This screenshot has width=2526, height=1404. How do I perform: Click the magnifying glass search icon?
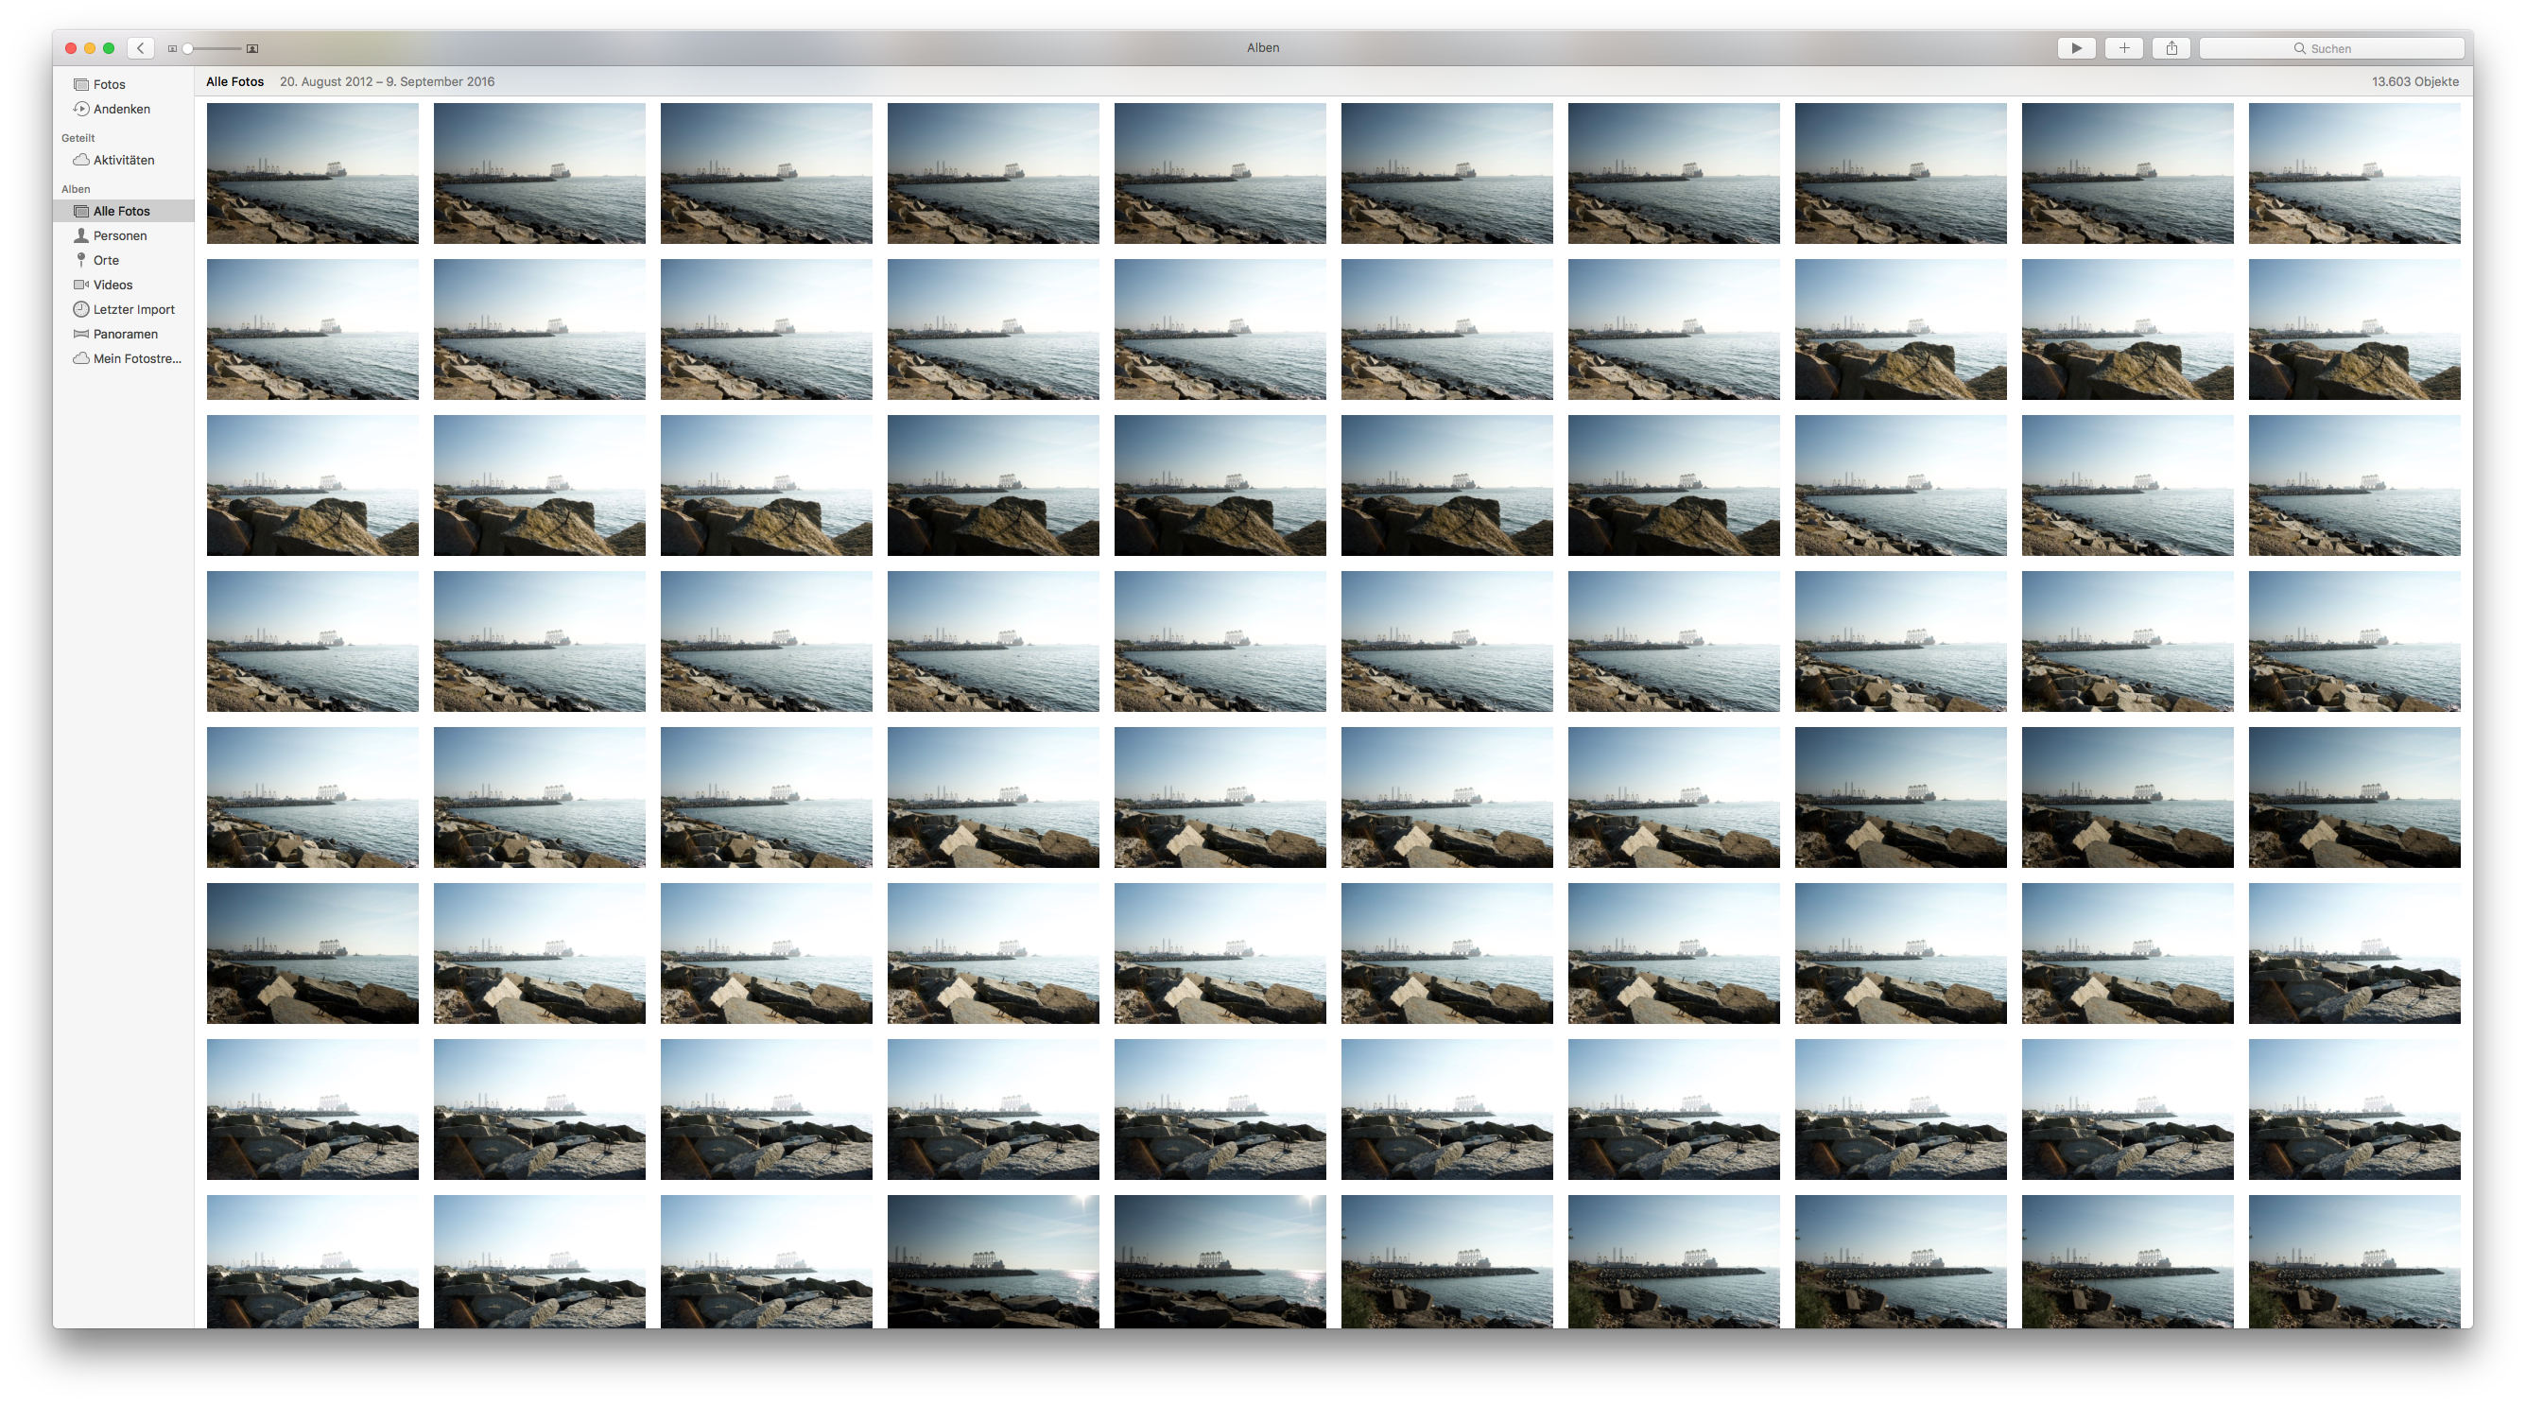click(2299, 48)
